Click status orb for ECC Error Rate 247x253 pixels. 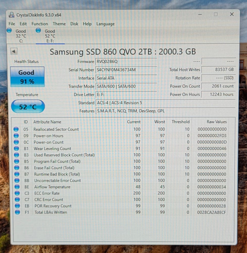coord(17,193)
